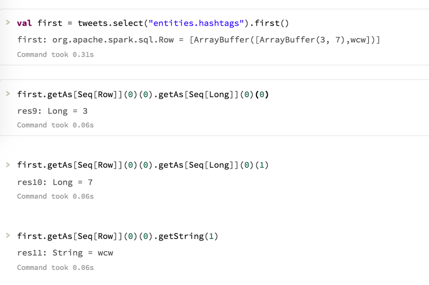Click the output line "res11: String = wcw"
Screen dimensions: 429x285
coord(65,253)
